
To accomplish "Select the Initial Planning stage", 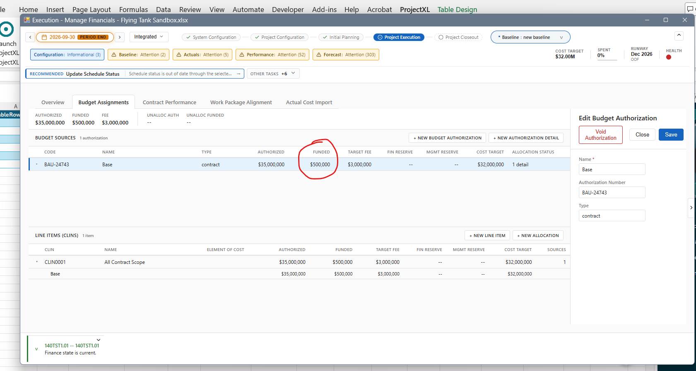I will tap(341, 37).
